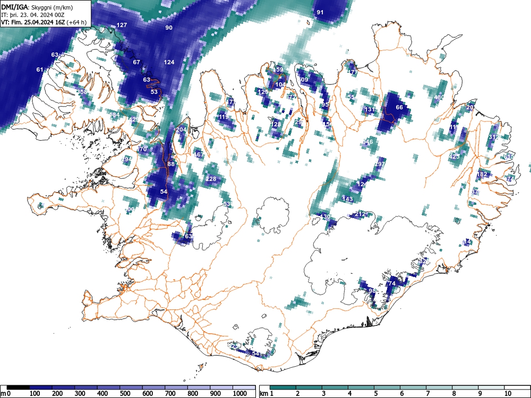
Task: Click the visibility value 95 on the map
Action: pos(325,105)
